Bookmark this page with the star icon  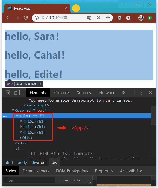coord(108,18)
